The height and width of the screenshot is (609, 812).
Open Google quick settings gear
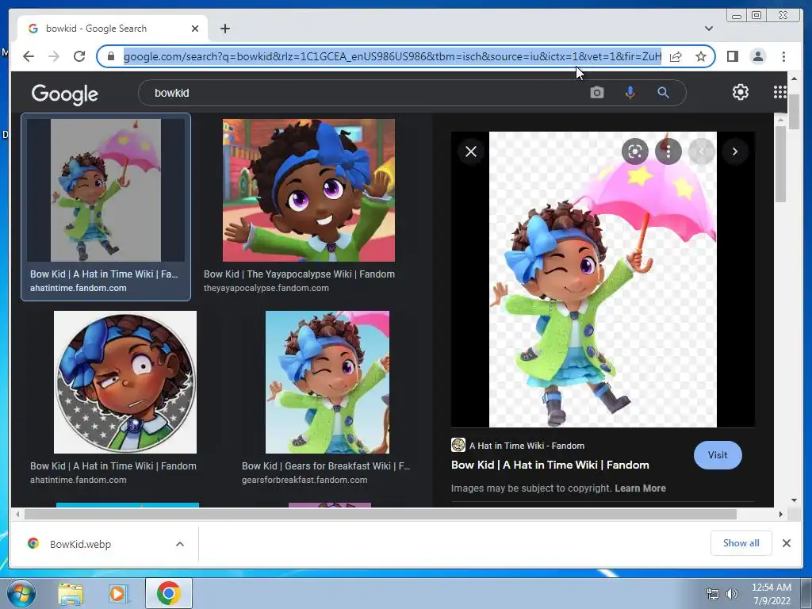(x=740, y=92)
